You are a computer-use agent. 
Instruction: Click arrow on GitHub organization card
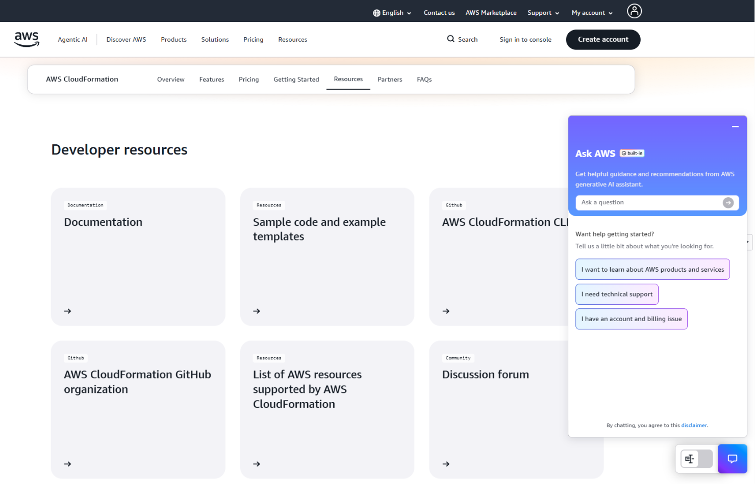tap(68, 464)
